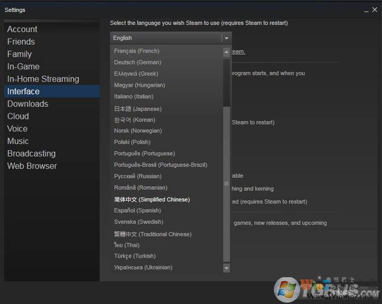
Task: Switch to Broadcasting settings
Action: coord(31,154)
